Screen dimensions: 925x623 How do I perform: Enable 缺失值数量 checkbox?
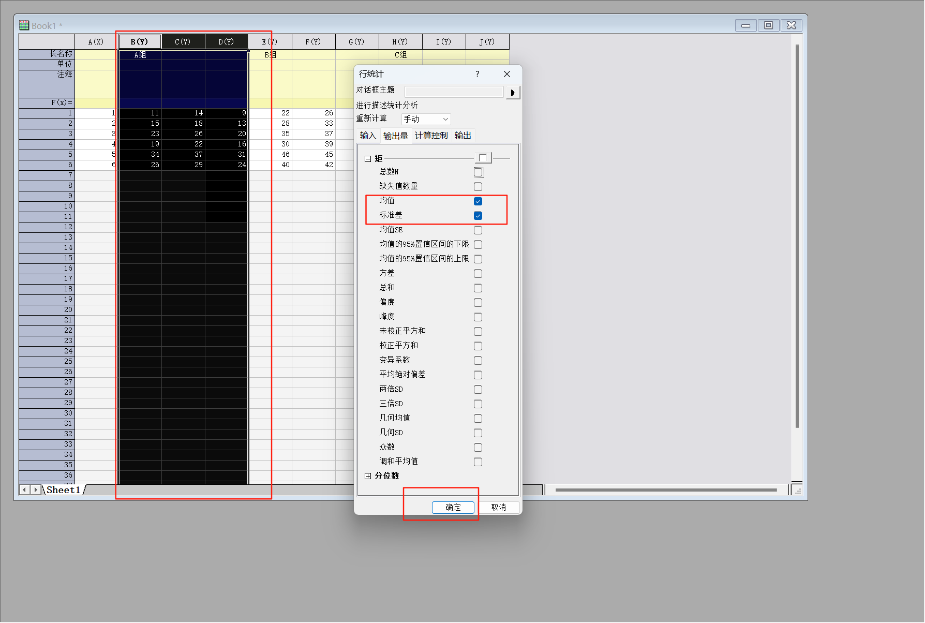478,187
